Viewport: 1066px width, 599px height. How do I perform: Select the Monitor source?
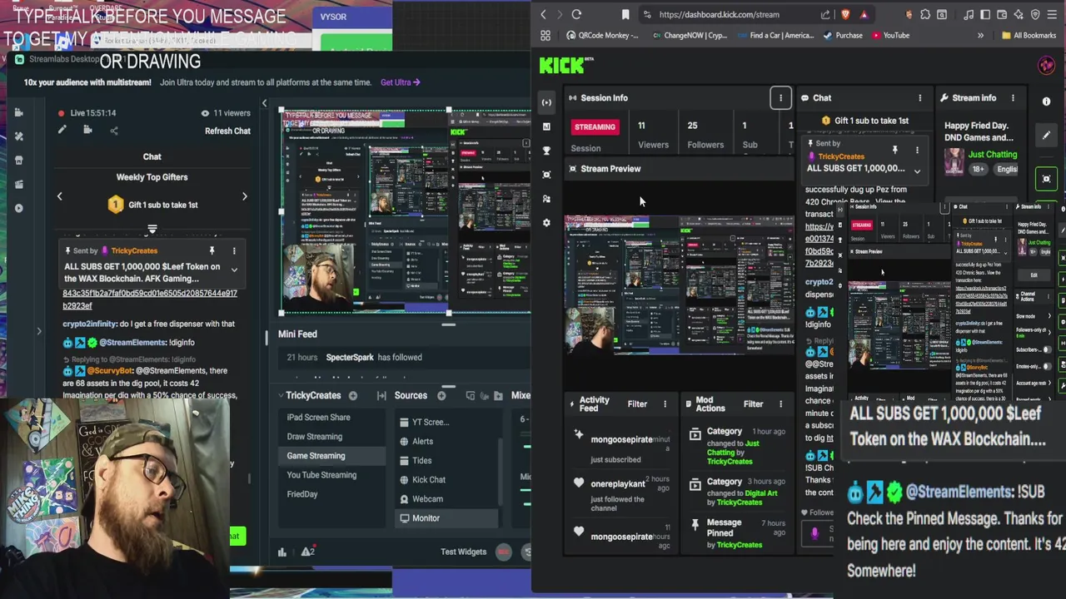(446, 518)
